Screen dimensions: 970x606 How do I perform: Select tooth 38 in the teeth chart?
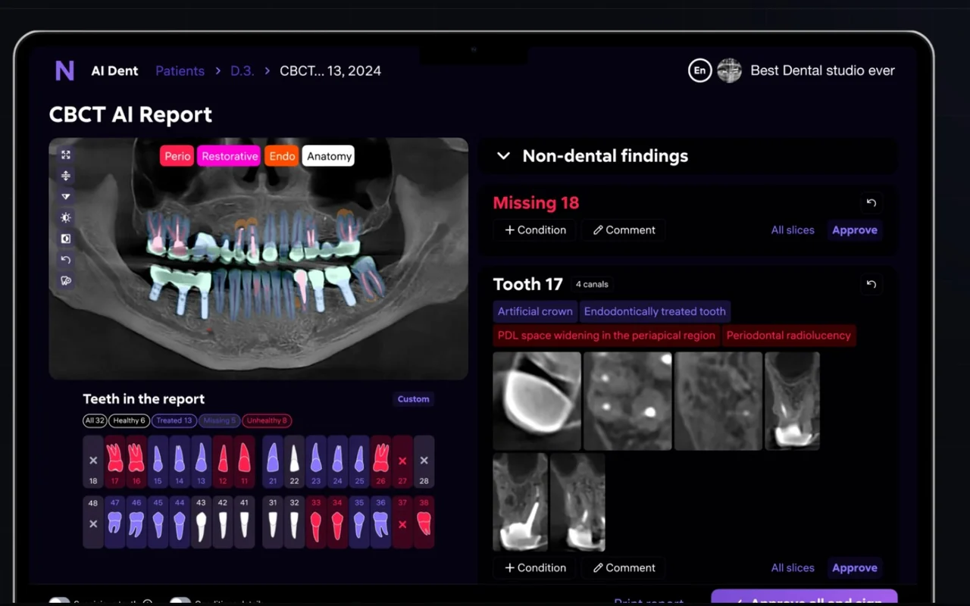pos(424,522)
